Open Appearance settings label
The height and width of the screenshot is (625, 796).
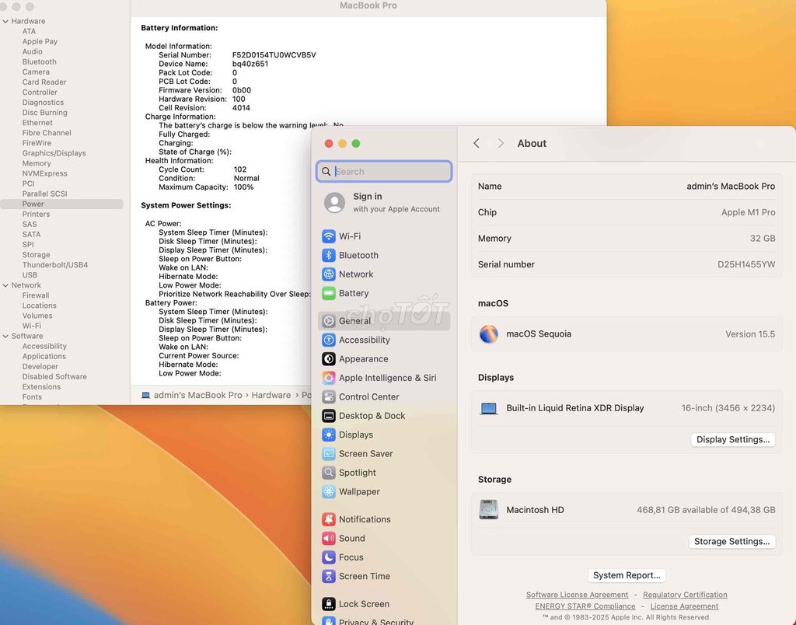364,359
